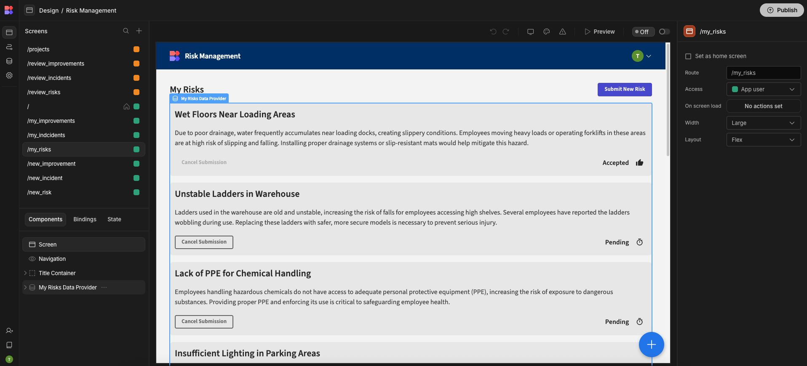Click the timer icon for Lack of PPE
Screen dimensions: 807x366
639,322
